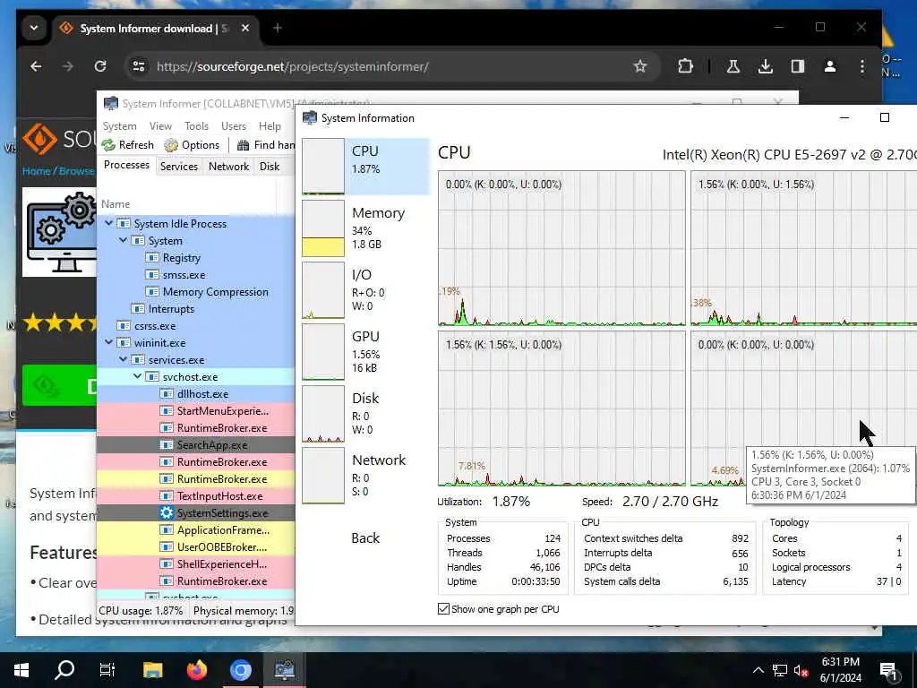Select the Interrupts process icon
Viewport: 917px width, 688px height.
point(138,308)
